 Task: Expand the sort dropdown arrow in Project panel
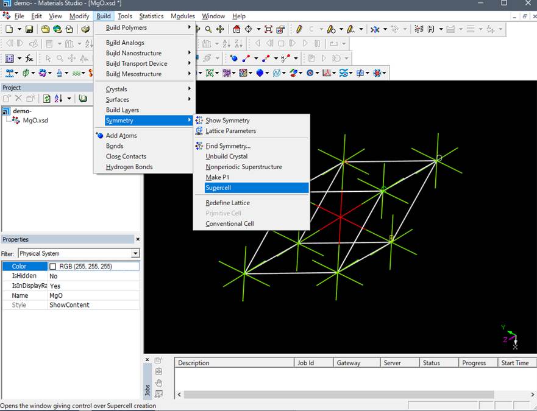(69, 99)
